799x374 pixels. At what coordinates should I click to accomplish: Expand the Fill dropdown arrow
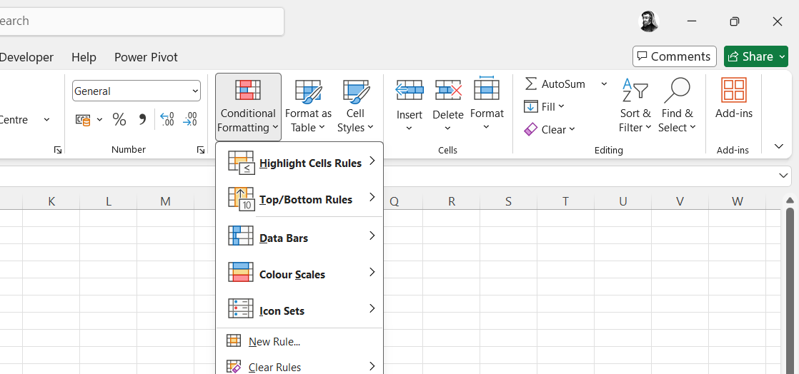click(x=562, y=106)
